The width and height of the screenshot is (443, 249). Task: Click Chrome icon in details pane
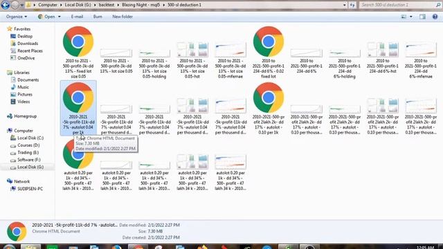pos(17,232)
